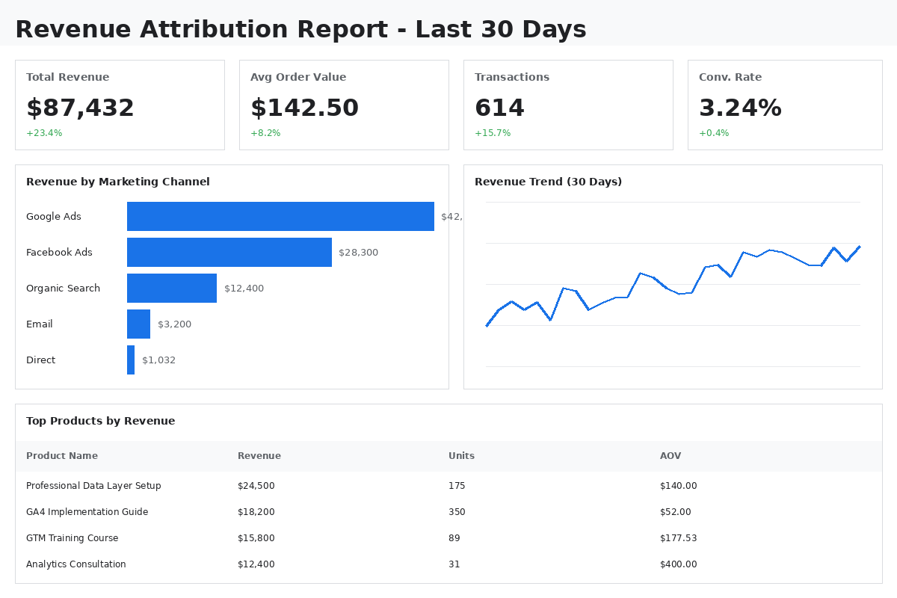Select the Direct channel bar
The image size is (897, 598).
click(x=130, y=360)
